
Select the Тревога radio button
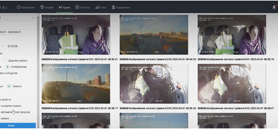tap(9, 86)
